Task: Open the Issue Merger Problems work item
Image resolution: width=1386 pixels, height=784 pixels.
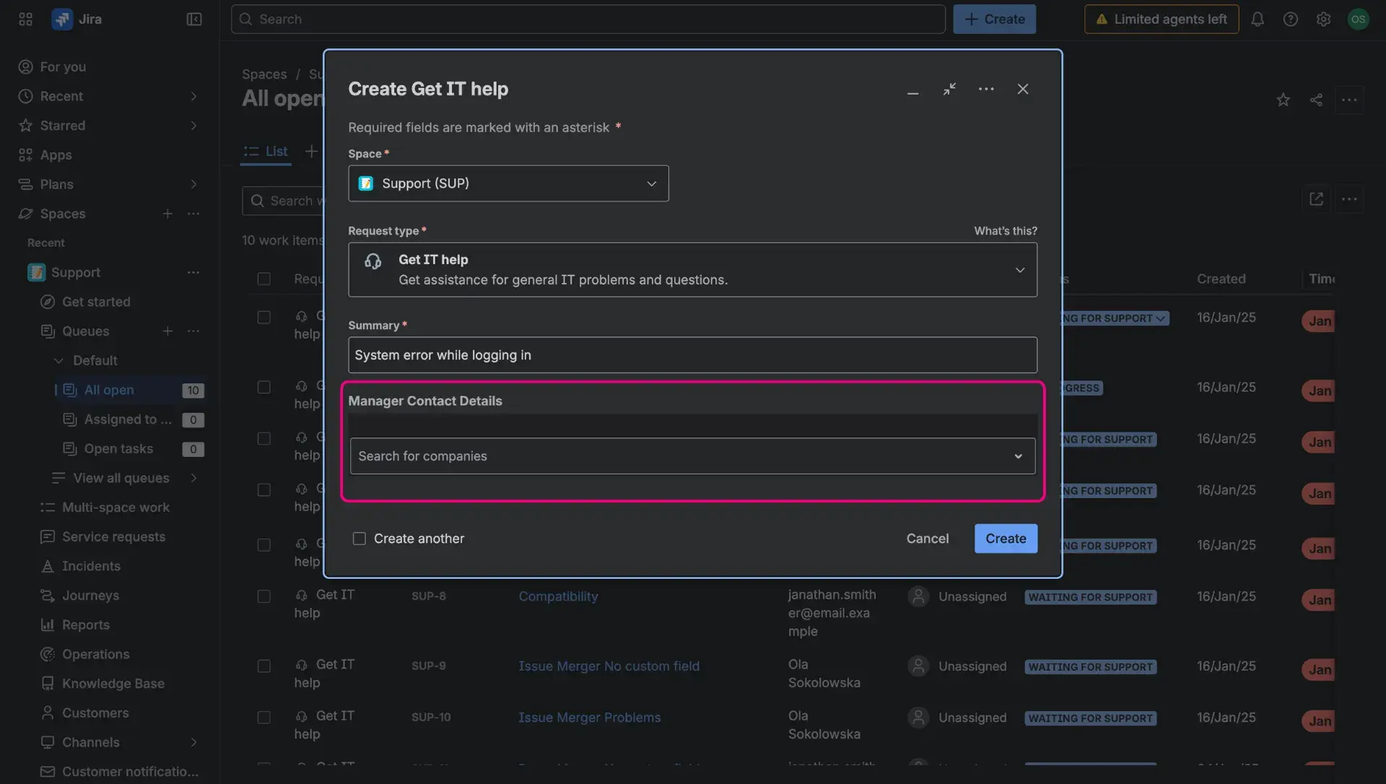Action: tap(589, 717)
